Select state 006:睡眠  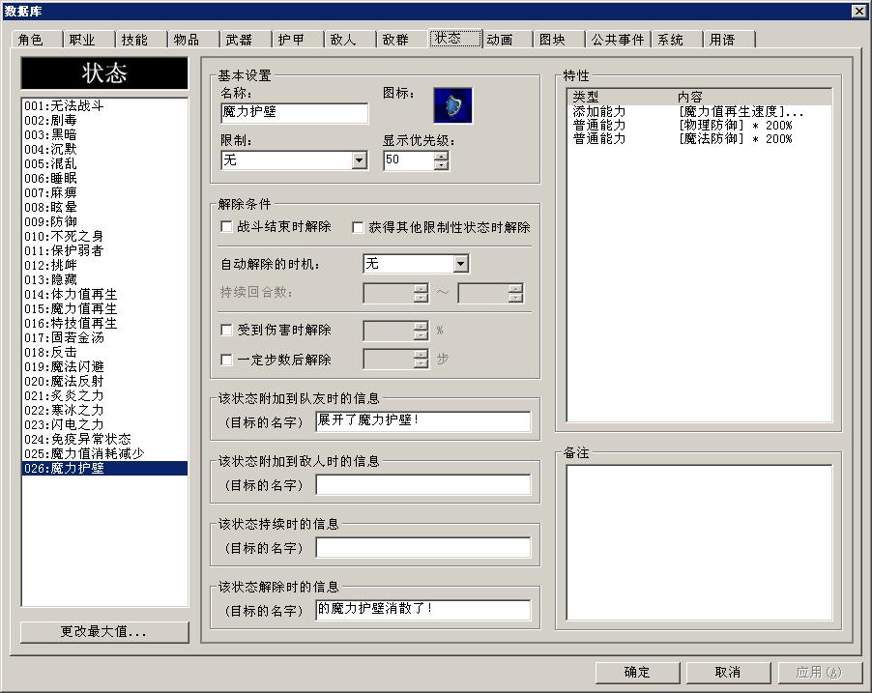[104, 178]
